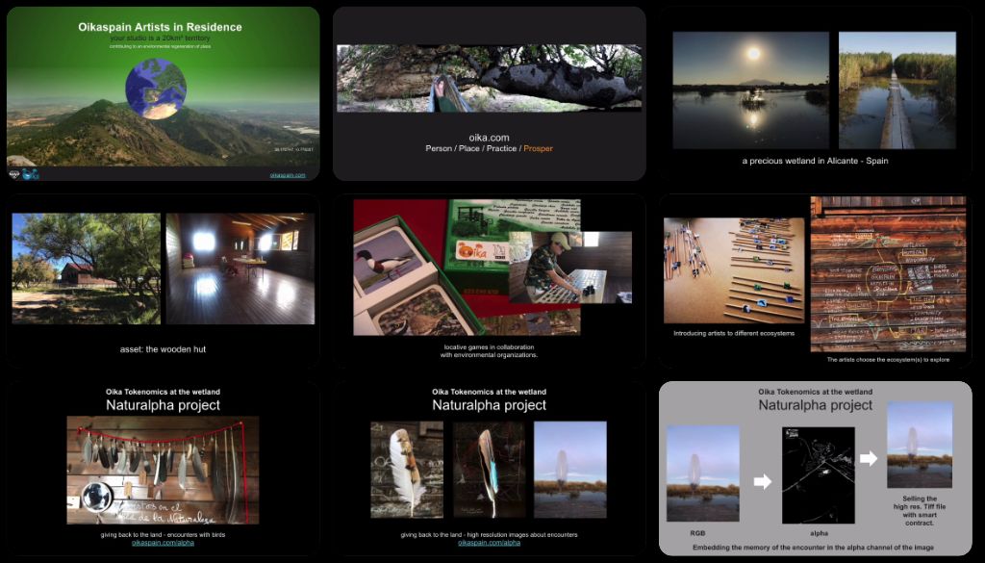Select the white feather on chalkboard image
Viewport: 985px width, 563px height.
click(407, 470)
